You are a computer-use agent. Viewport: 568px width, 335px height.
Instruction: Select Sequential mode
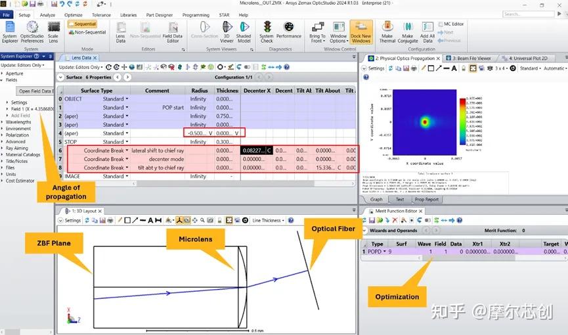pyautogui.click(x=82, y=24)
